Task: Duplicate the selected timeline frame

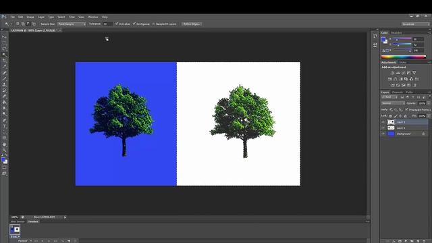Action: click(69, 241)
